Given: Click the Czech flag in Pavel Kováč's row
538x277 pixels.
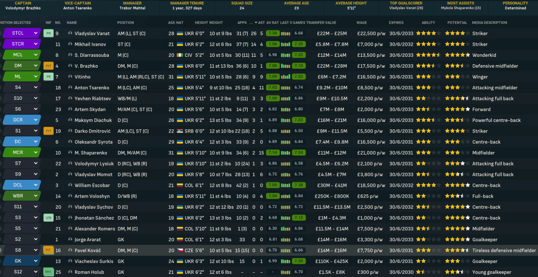Looking at the screenshot, I should (x=179, y=250).
